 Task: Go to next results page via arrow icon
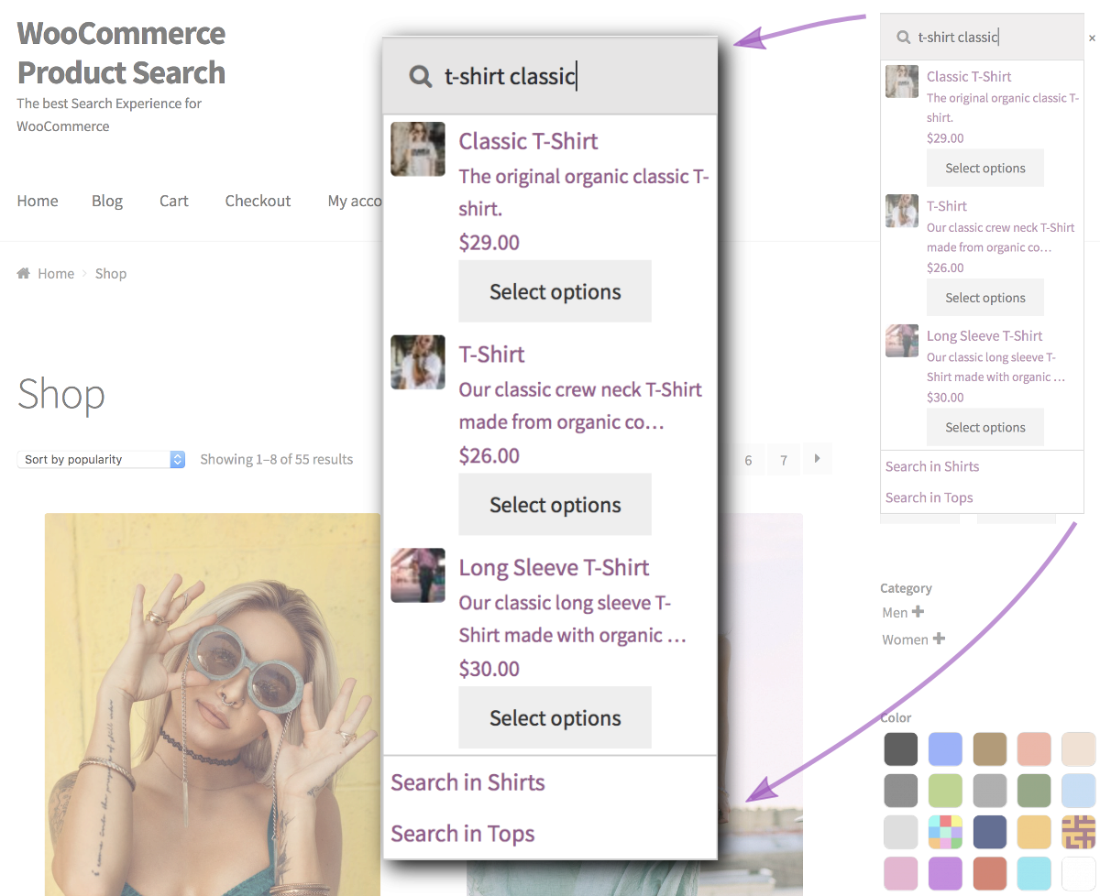click(x=817, y=459)
